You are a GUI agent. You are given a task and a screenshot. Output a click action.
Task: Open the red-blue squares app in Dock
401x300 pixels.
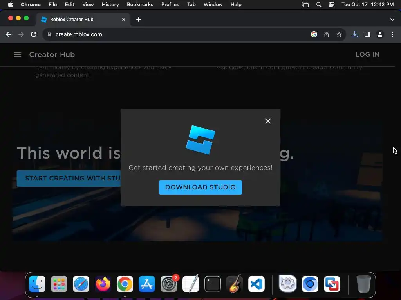click(332, 284)
